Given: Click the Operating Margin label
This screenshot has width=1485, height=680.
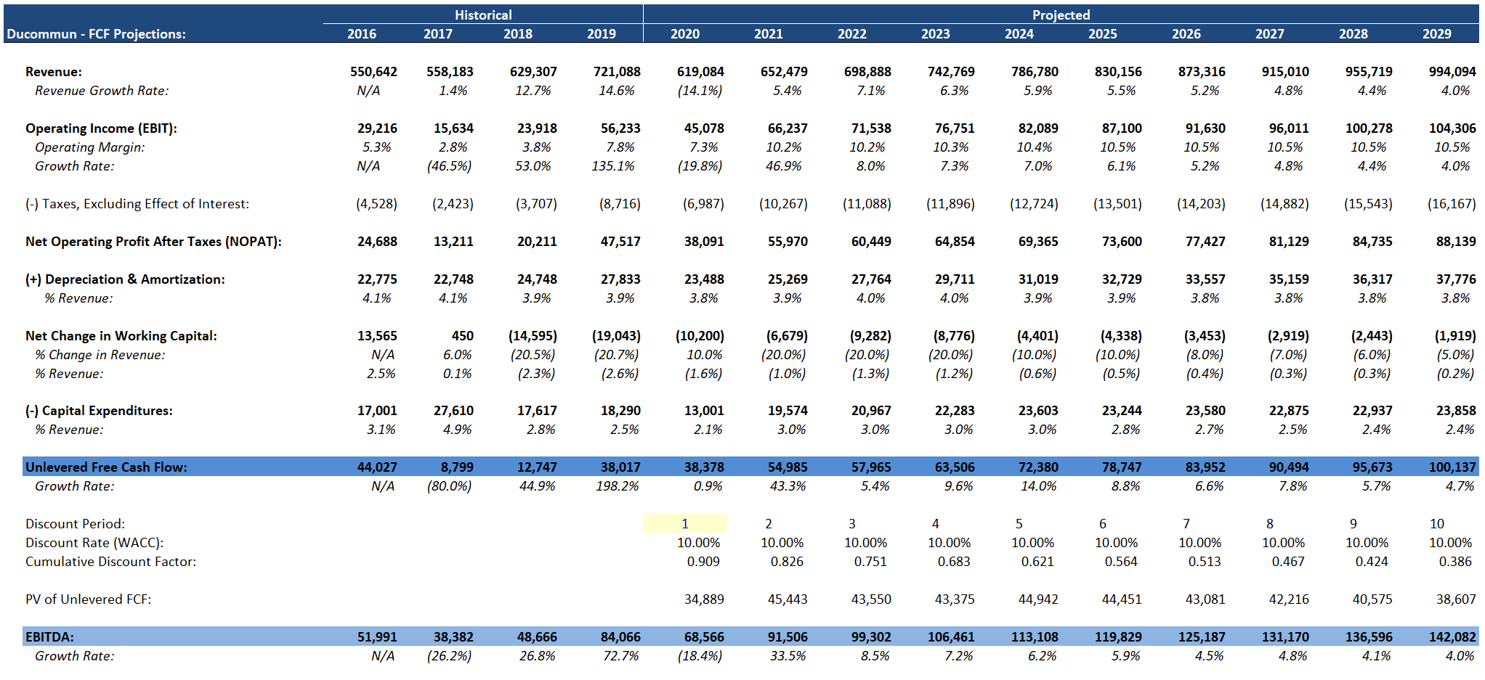Looking at the screenshot, I should pos(90,147).
